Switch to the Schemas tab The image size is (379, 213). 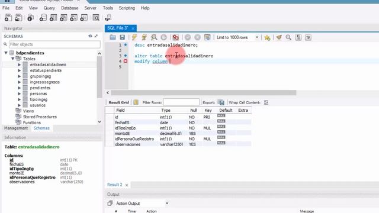click(x=41, y=128)
